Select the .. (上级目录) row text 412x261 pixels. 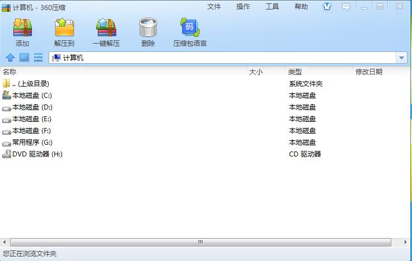31,84
